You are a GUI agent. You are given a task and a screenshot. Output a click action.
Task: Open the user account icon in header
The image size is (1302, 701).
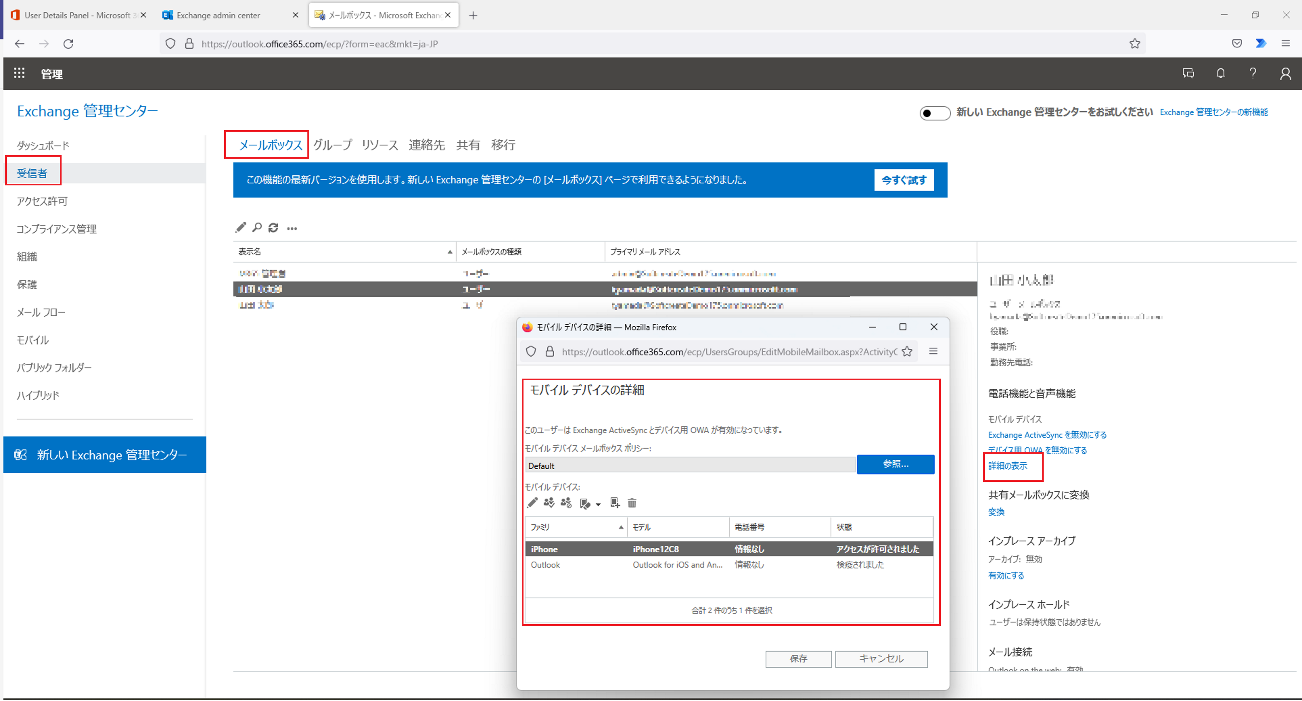point(1285,74)
